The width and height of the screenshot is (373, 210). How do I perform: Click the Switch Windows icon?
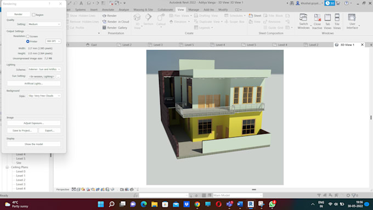click(303, 18)
